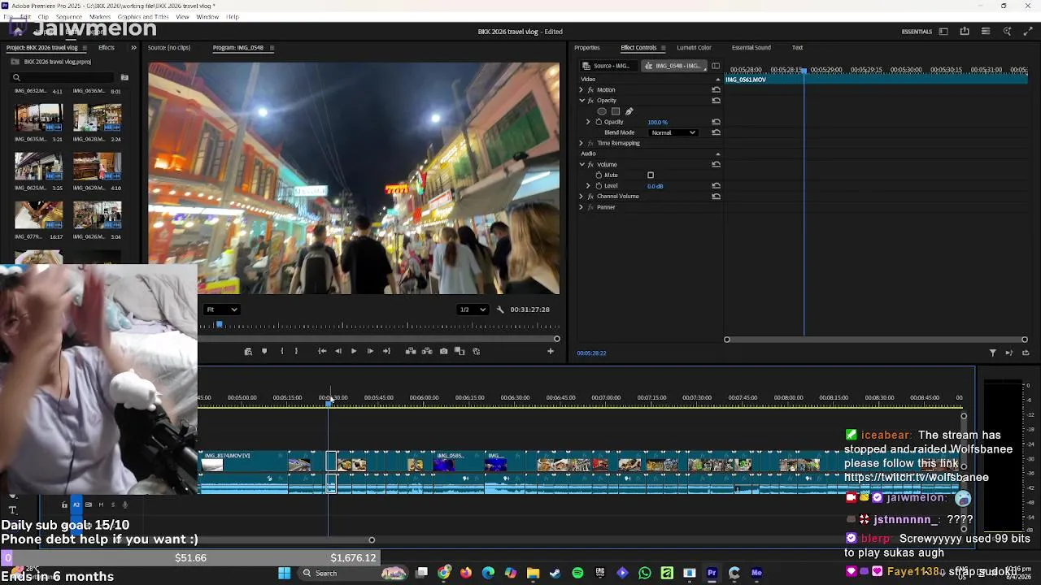Collapse the Volume effect group
The height and width of the screenshot is (585, 1041).
coord(581,164)
